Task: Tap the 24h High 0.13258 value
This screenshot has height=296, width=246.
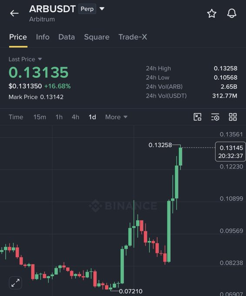Action: coord(226,68)
